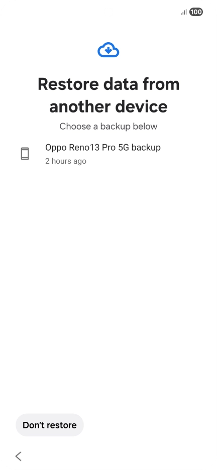Click the arrow inside the cloud icon
217x470 pixels.
point(108,50)
